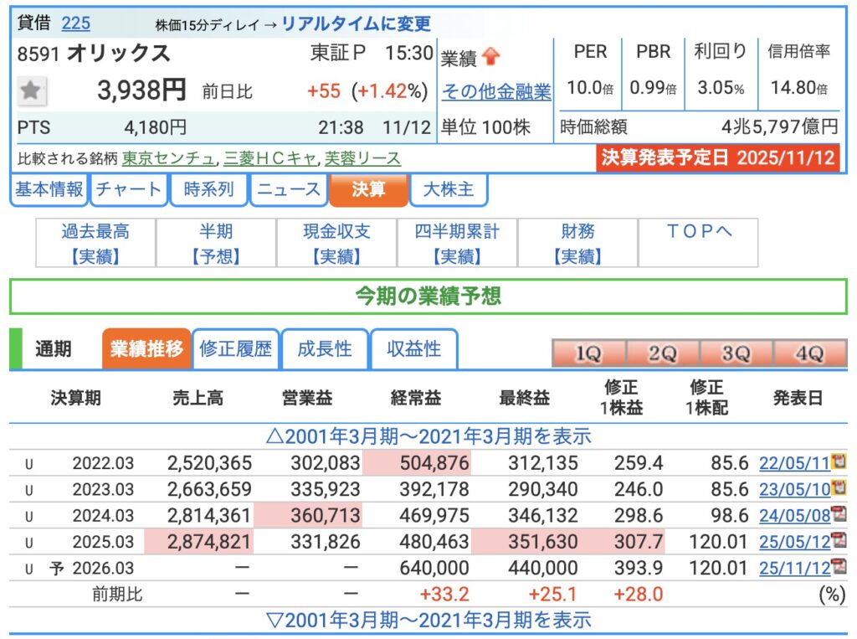This screenshot has width=857, height=639.
Task: Open the document icon next to 22/05/11
Action: point(839,462)
